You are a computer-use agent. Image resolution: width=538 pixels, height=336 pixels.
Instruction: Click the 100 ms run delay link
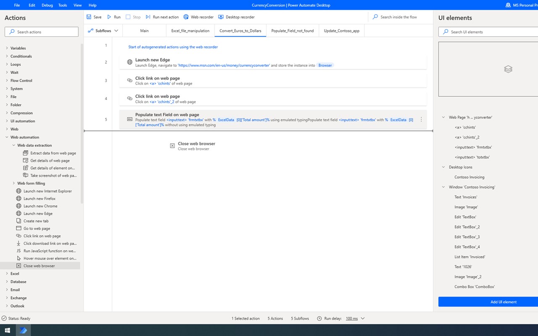click(x=352, y=318)
